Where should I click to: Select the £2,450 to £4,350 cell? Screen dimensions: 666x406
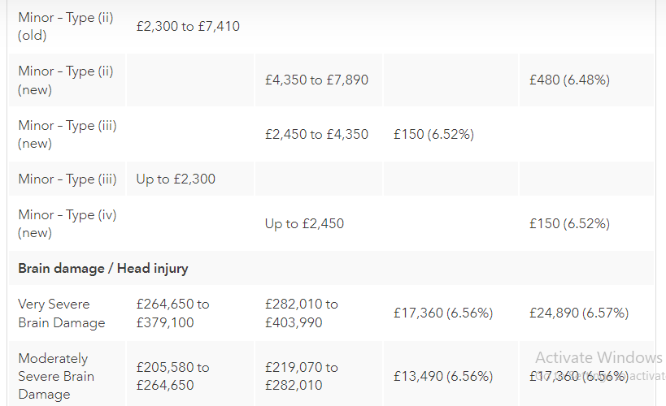click(316, 134)
